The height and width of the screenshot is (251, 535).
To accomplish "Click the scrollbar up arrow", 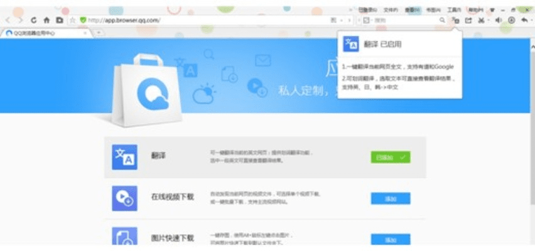I will [532, 48].
